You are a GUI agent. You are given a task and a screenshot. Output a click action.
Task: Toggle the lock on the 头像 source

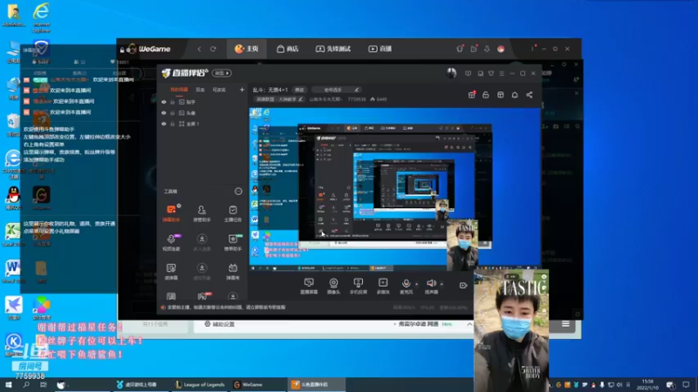(172, 113)
